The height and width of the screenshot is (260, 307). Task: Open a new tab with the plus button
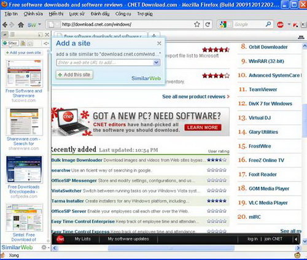(153, 36)
